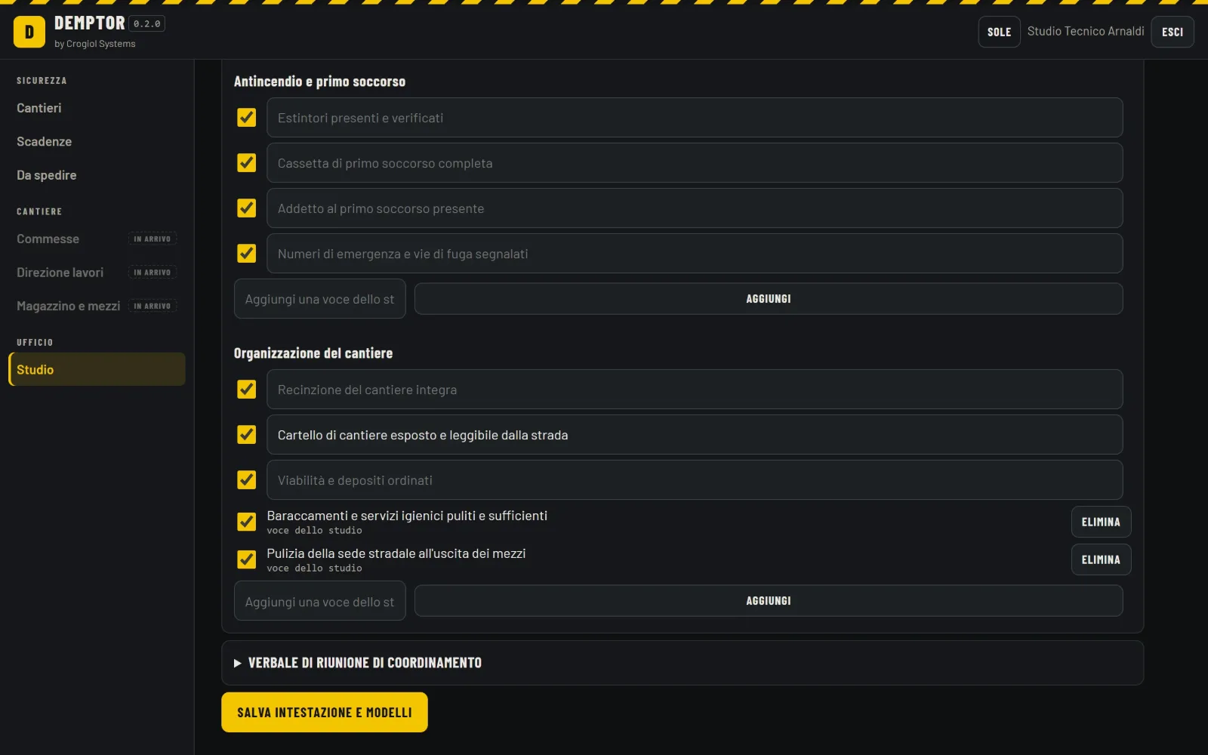Click 'Salva intestazione e modelli' button
This screenshot has height=755, width=1208.
click(325, 713)
